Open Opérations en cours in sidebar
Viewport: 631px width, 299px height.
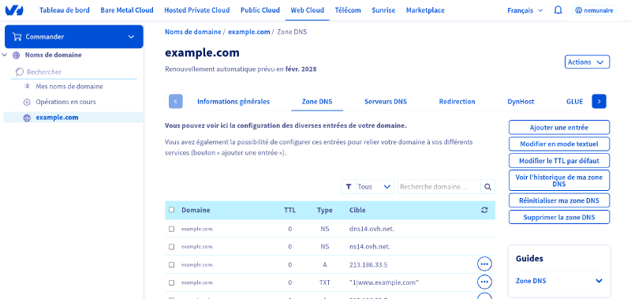(x=65, y=103)
